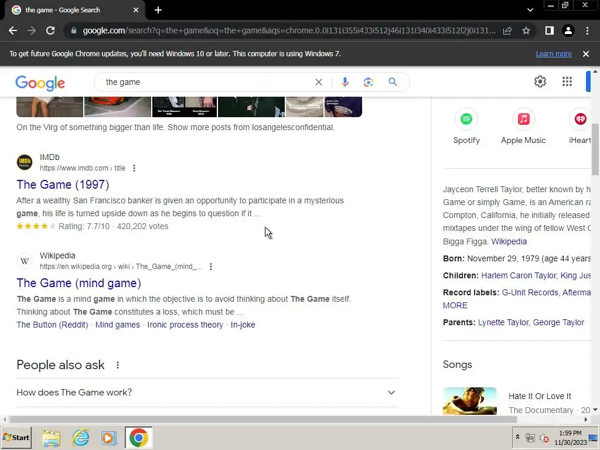Open Google quick settings gear
Screen dimensions: 600x450
pos(540,81)
